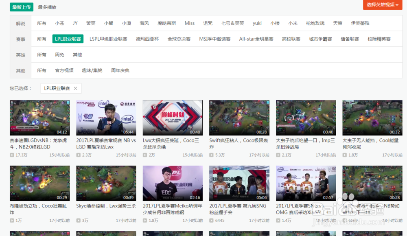407x236 pixels.
Task: Open title 布隆被动立功，Coco狂轰乱炸
Action: pos(38,209)
